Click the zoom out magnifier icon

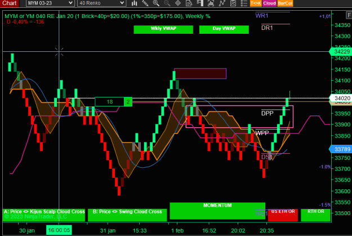[167, 3]
